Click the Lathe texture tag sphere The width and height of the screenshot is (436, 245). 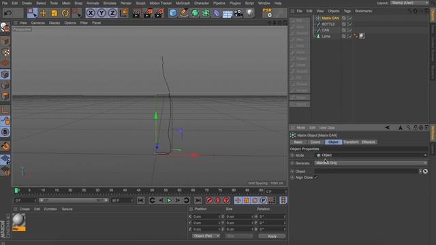tap(362, 36)
